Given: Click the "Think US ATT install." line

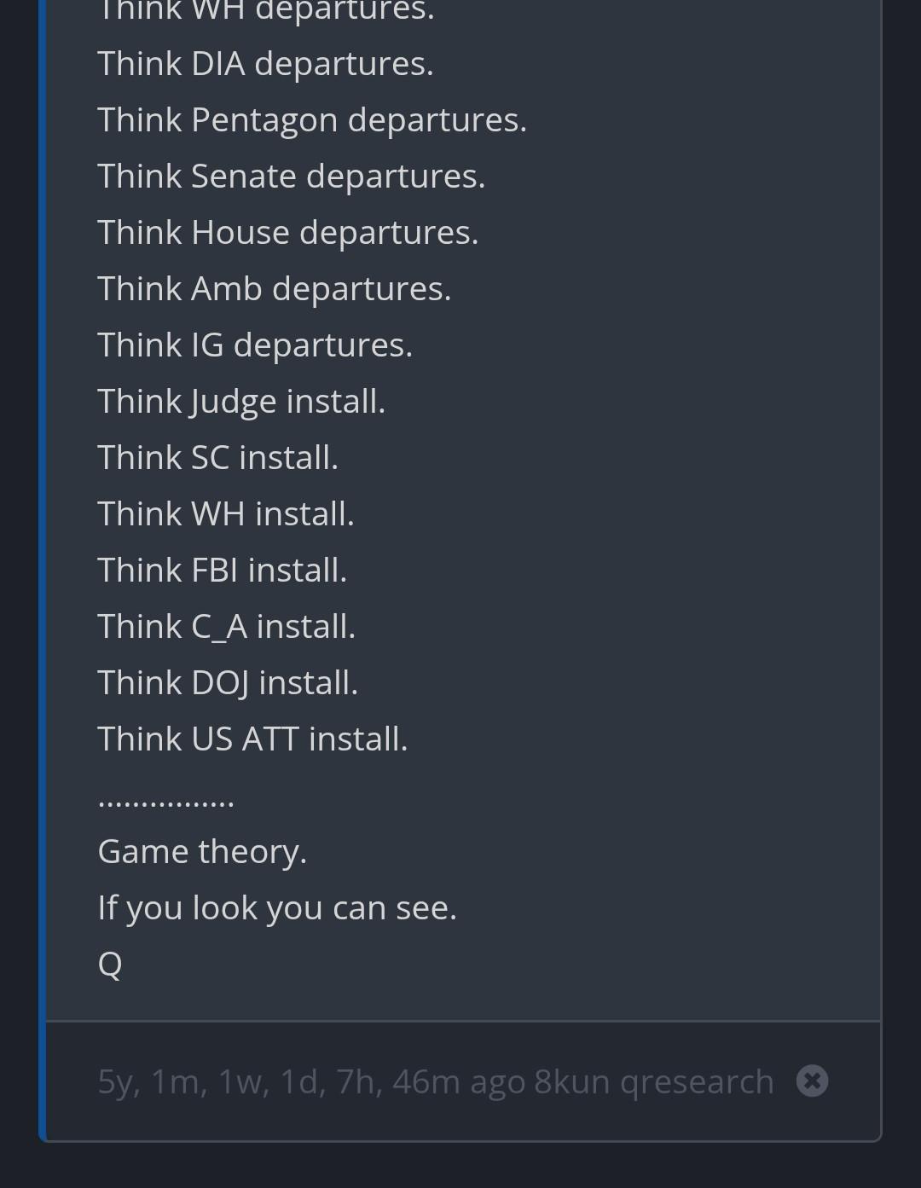Looking at the screenshot, I should point(252,739).
